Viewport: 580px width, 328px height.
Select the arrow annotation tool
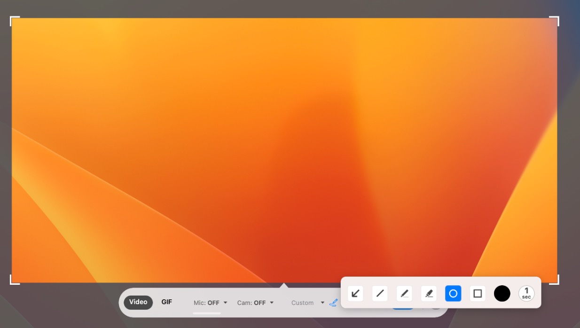click(x=355, y=294)
